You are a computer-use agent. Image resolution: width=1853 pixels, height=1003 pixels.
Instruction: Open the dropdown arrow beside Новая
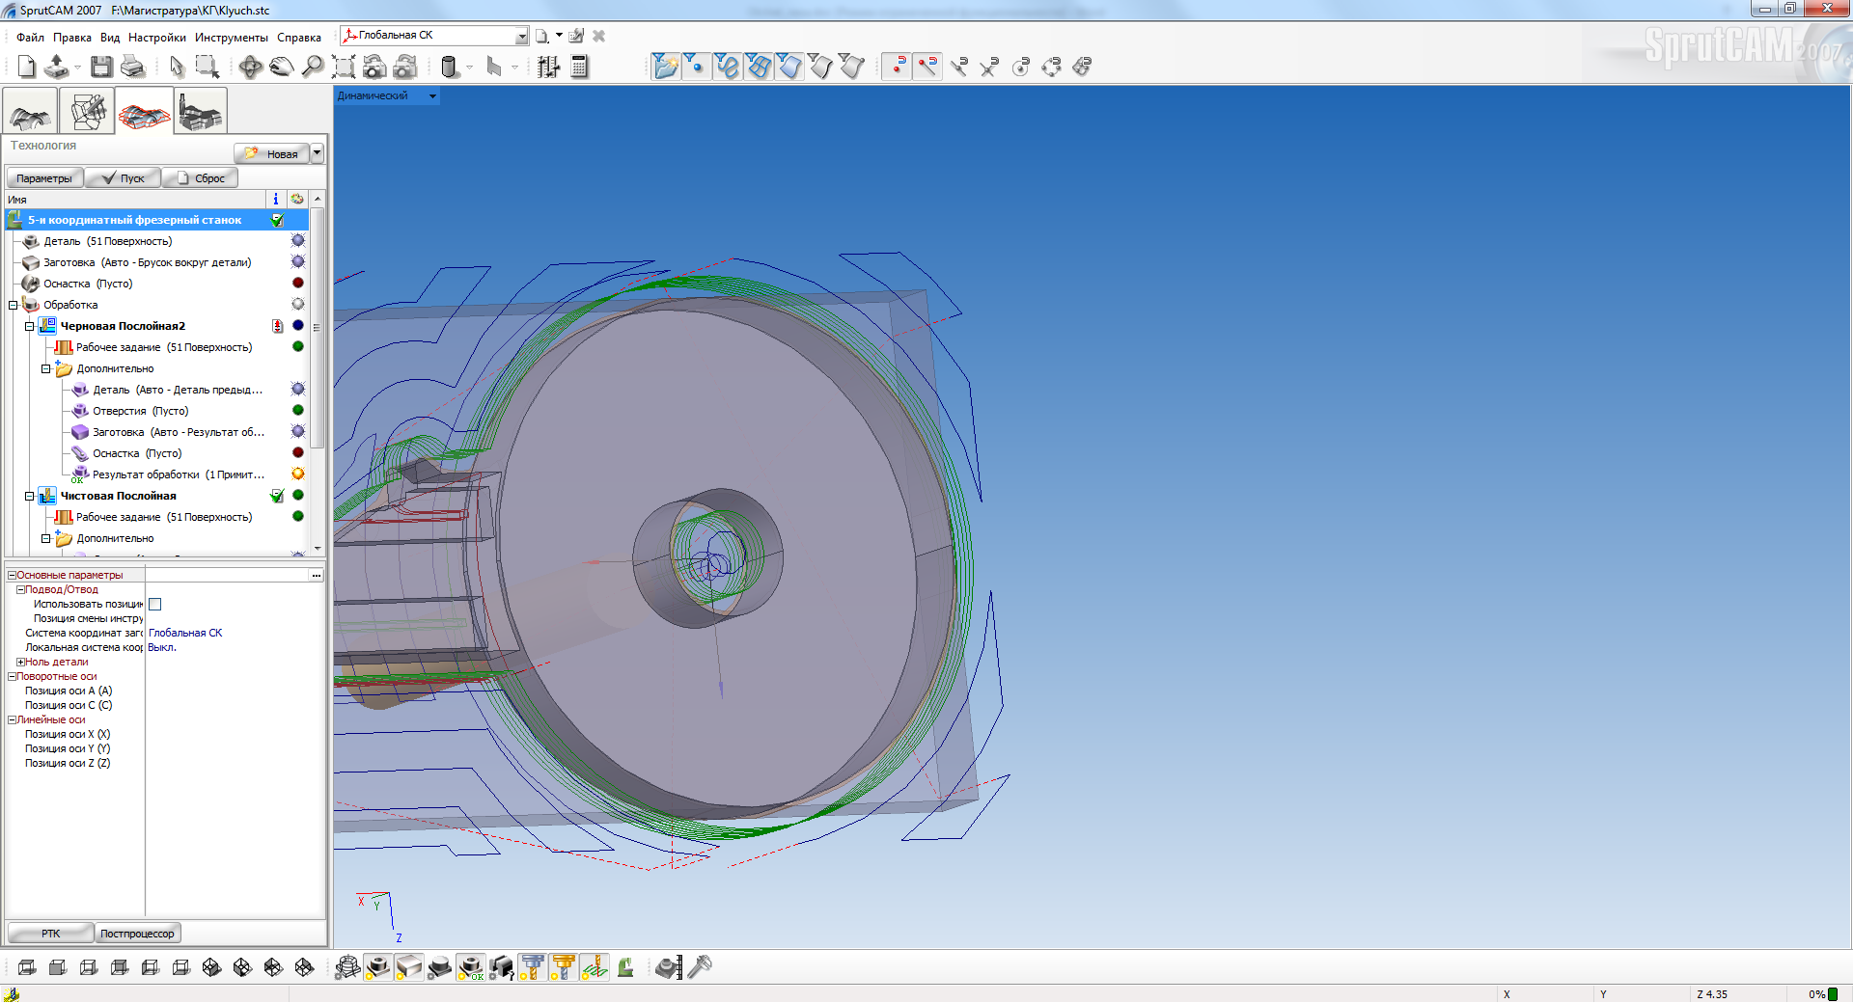click(318, 153)
